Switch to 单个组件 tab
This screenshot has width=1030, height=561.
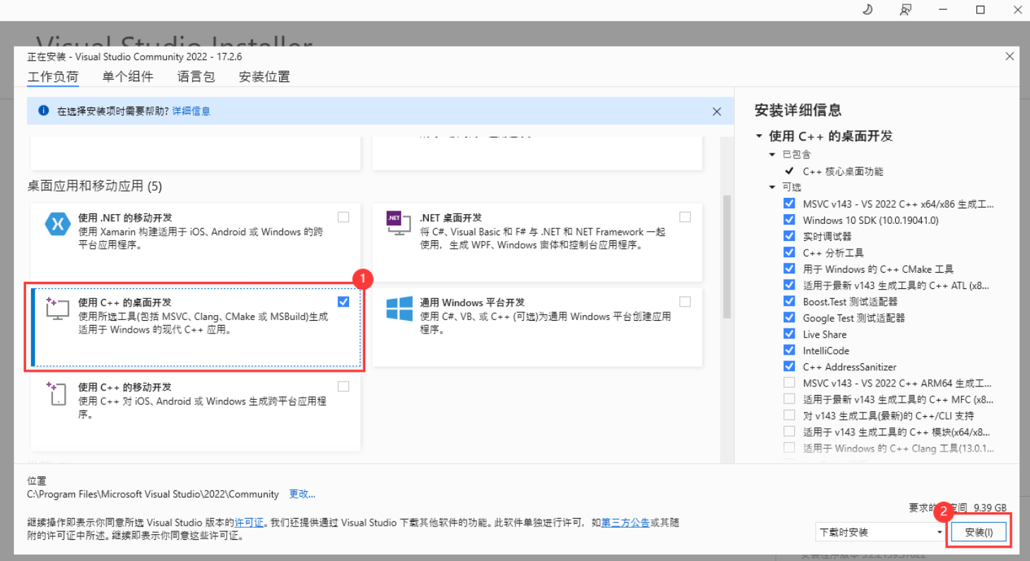(x=127, y=77)
